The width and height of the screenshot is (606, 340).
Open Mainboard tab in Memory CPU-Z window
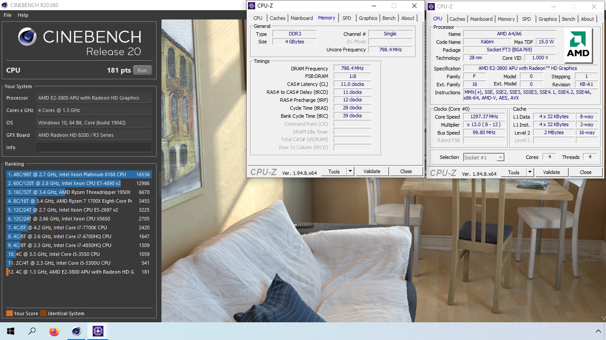(302, 18)
